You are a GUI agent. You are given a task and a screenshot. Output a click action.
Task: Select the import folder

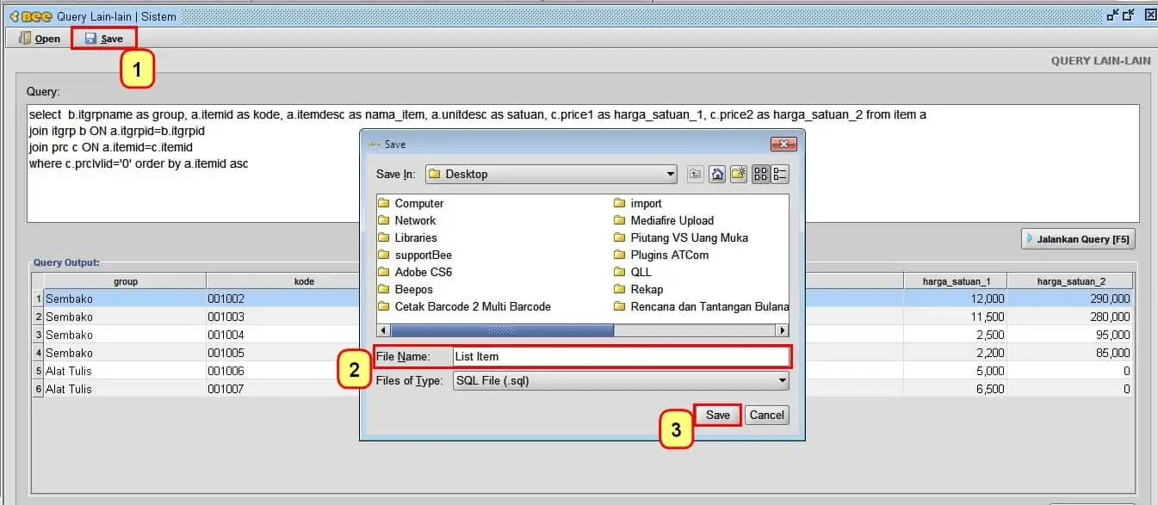pyautogui.click(x=638, y=203)
